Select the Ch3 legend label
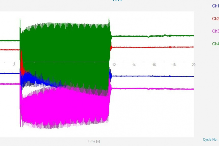 pos(215,31)
